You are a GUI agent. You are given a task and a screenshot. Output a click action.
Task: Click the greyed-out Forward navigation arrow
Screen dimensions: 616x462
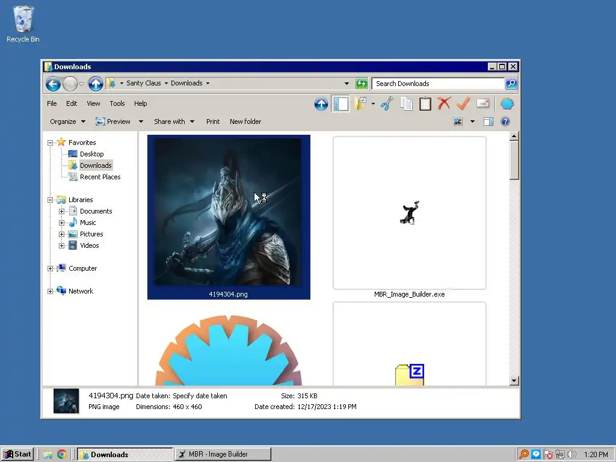point(70,84)
